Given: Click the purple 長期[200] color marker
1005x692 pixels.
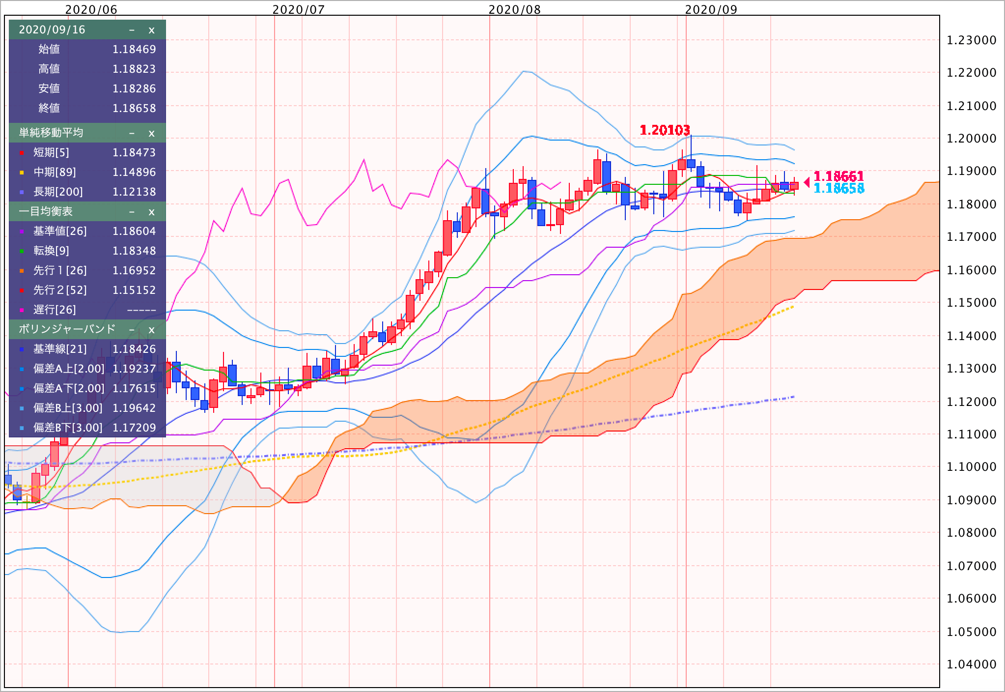Looking at the screenshot, I should click(22, 193).
